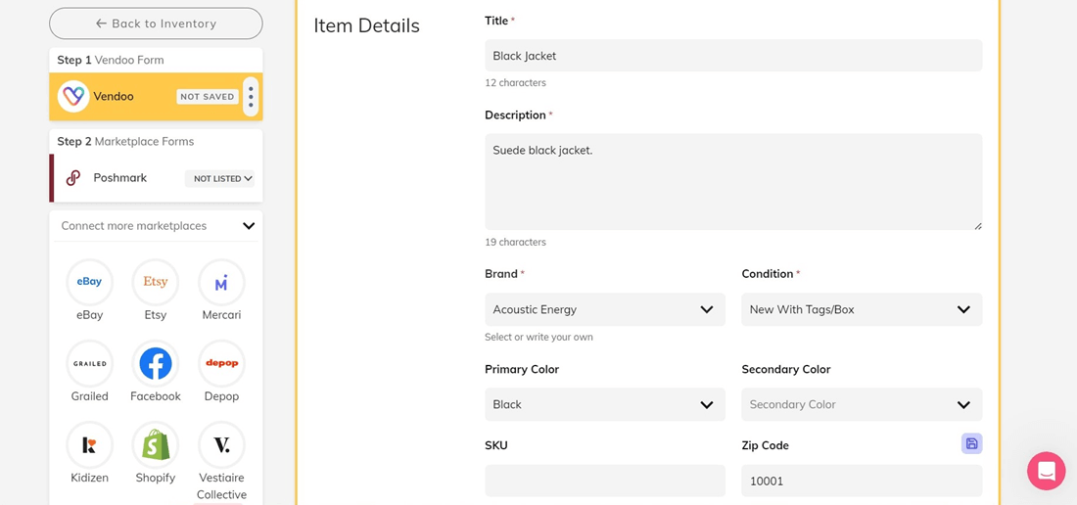Expand the Condition dropdown
The height and width of the screenshot is (505, 1077).
(x=861, y=309)
